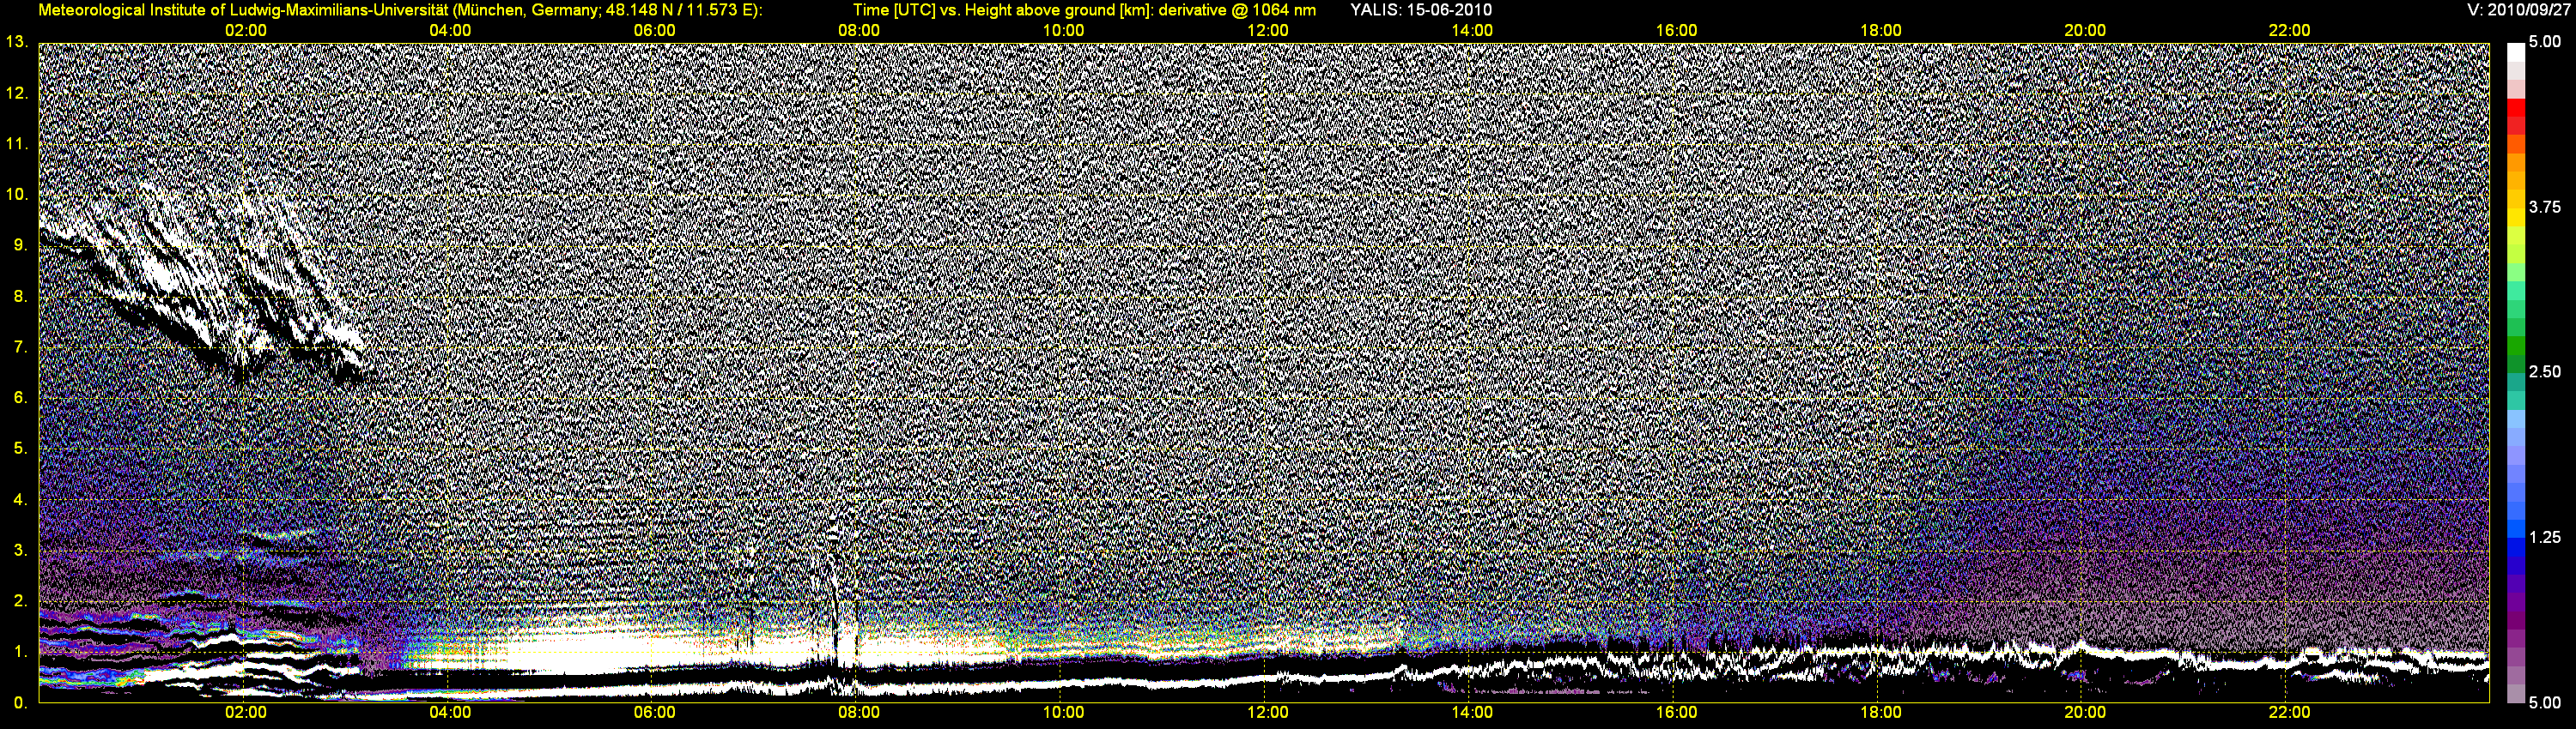The width and height of the screenshot is (2576, 729).
Task: Click the 'YALIS: 15-06-2010' label
Action: [x=1421, y=10]
